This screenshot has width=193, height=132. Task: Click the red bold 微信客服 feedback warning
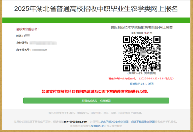[x=95, y=92]
